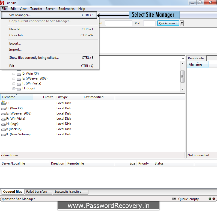Click the tree scrollbar down arrow

[183, 89]
